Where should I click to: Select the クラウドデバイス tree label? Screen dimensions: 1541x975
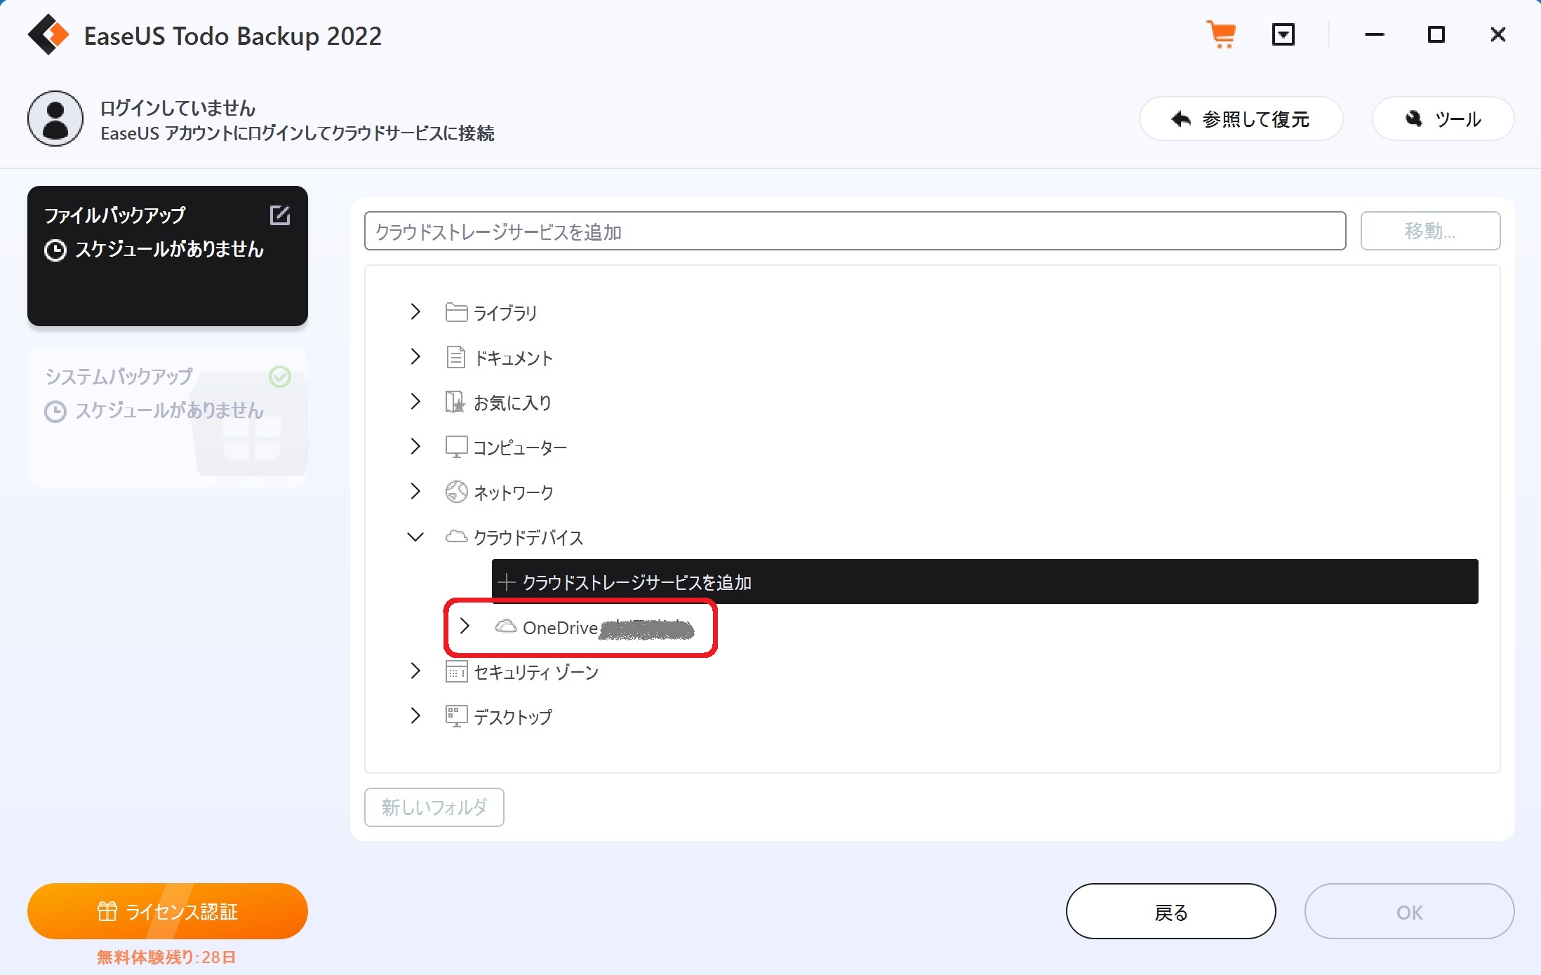(x=528, y=537)
